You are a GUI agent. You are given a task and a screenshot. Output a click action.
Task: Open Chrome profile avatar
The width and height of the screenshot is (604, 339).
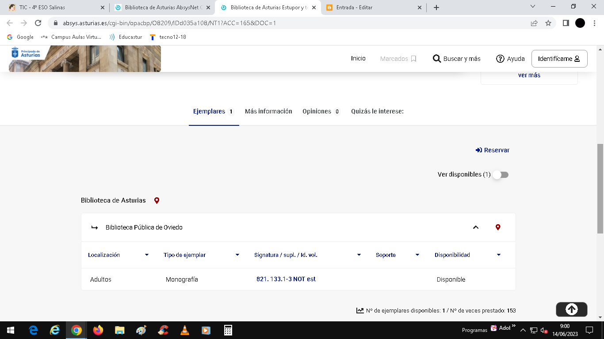pos(580,23)
